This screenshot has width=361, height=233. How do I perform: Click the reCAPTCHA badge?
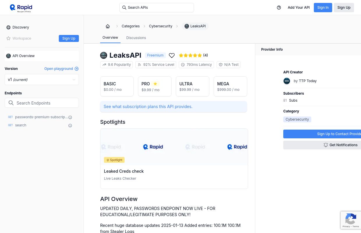(351, 220)
